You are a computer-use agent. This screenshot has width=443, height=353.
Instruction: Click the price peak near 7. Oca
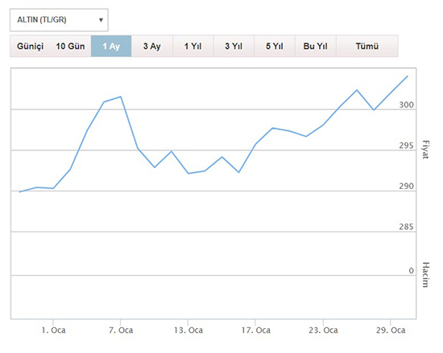[121, 96]
